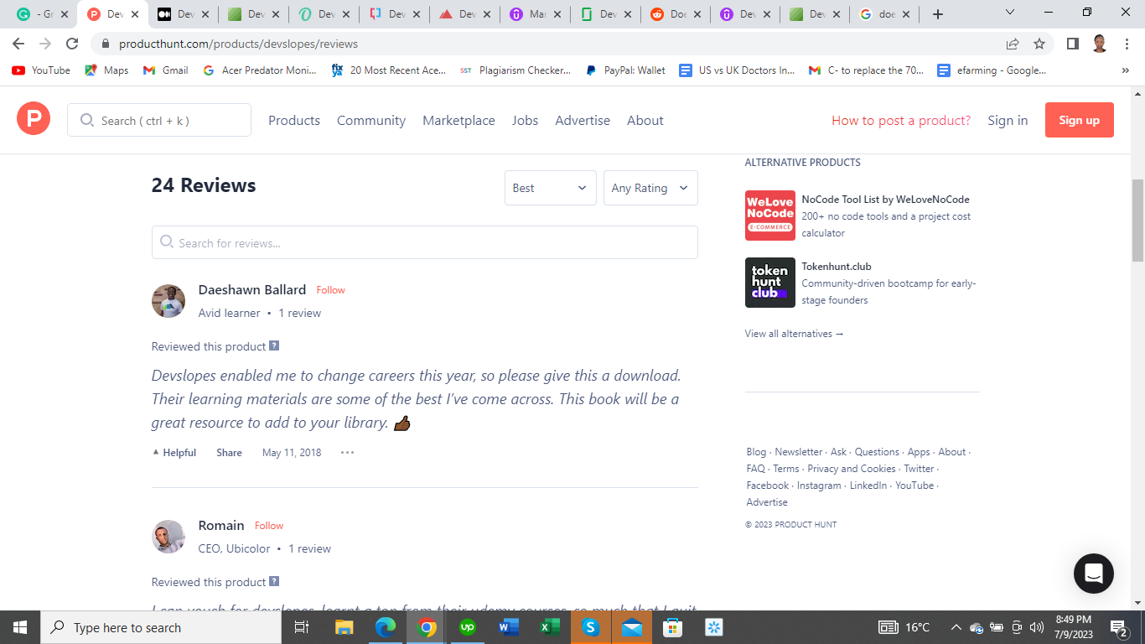The width and height of the screenshot is (1145, 644).
Task: Open the Tokenhunt.club product thumbnail
Action: (x=770, y=283)
